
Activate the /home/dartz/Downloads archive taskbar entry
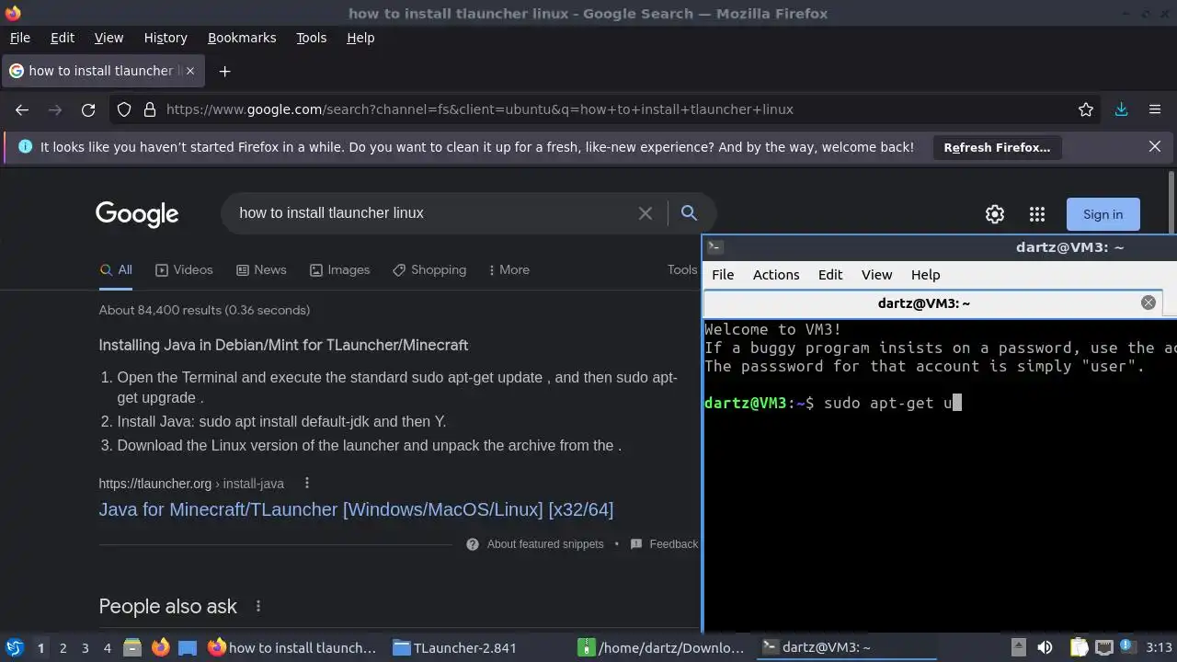point(662,647)
